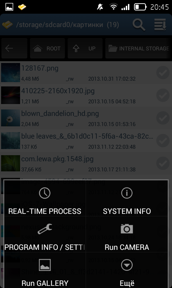Open the INTERNAL STORAGE folder shortcut

[138, 48]
